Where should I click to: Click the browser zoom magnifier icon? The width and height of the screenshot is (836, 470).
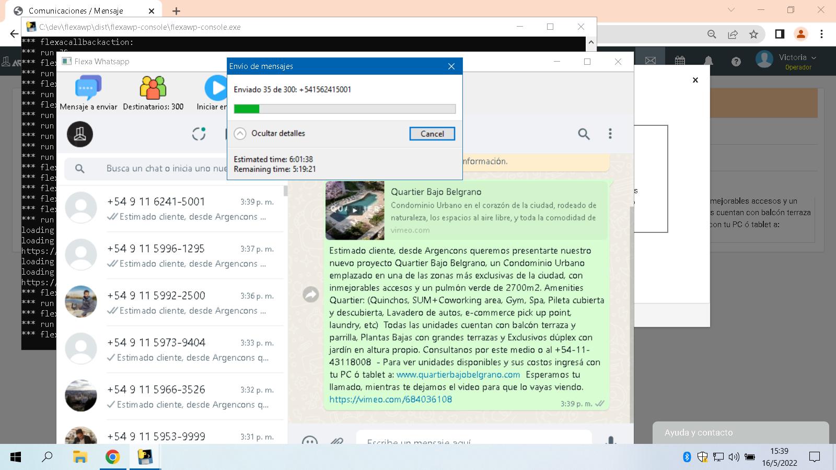click(x=712, y=34)
